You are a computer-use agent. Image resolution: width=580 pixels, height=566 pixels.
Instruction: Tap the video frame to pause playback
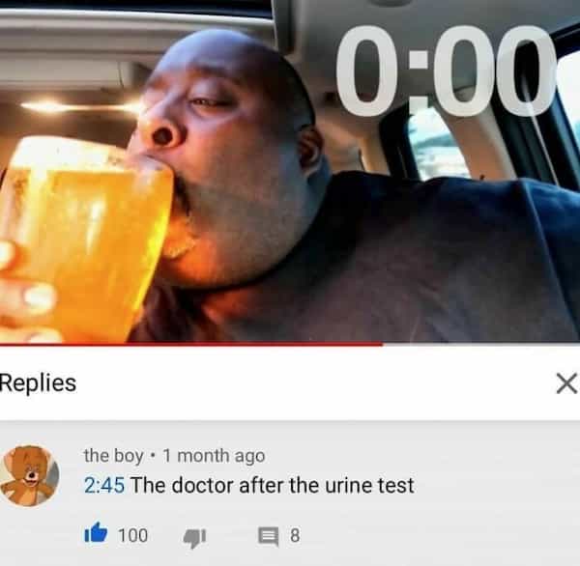coord(290,171)
